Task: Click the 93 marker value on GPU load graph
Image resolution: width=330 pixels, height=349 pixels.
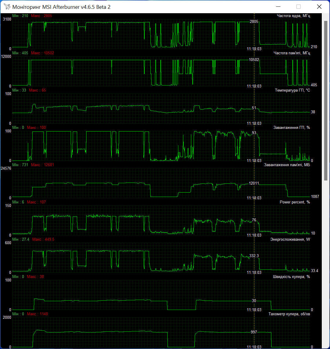Action: tap(254, 133)
